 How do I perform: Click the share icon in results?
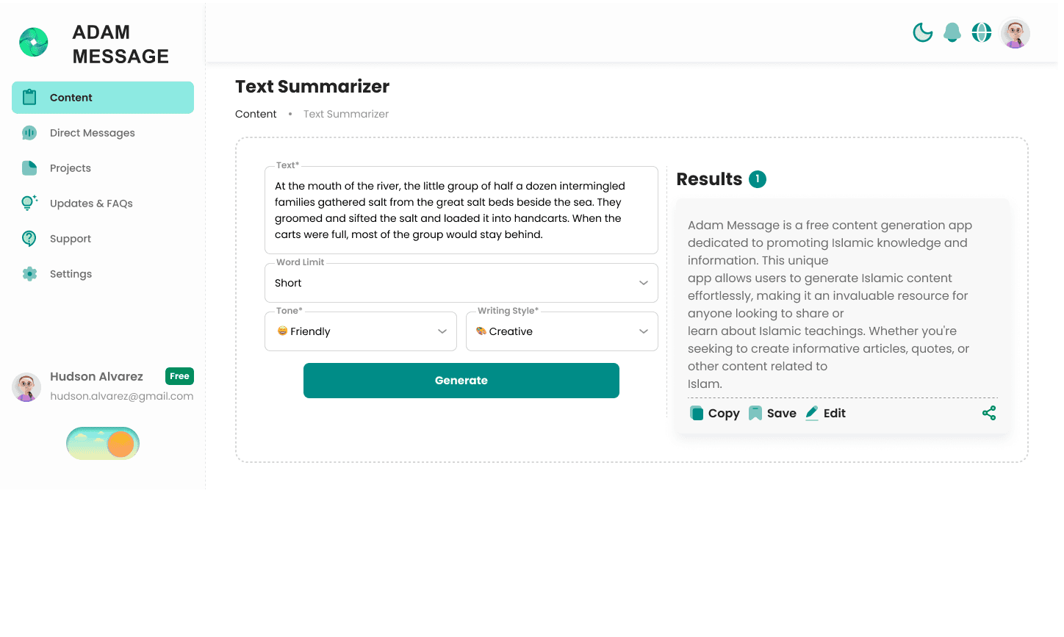tap(989, 413)
